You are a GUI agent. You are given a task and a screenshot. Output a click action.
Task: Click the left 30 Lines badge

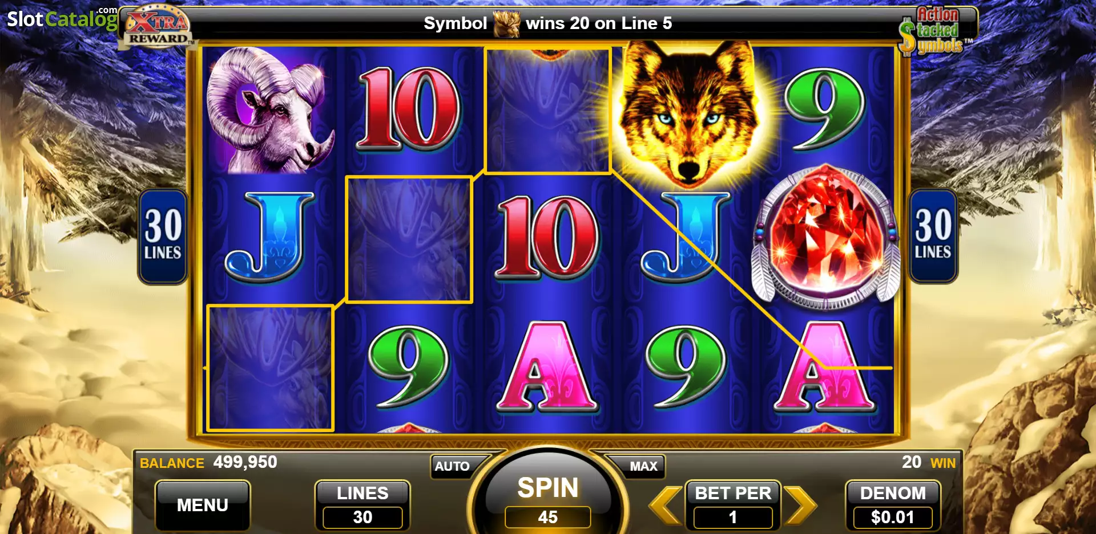163,236
